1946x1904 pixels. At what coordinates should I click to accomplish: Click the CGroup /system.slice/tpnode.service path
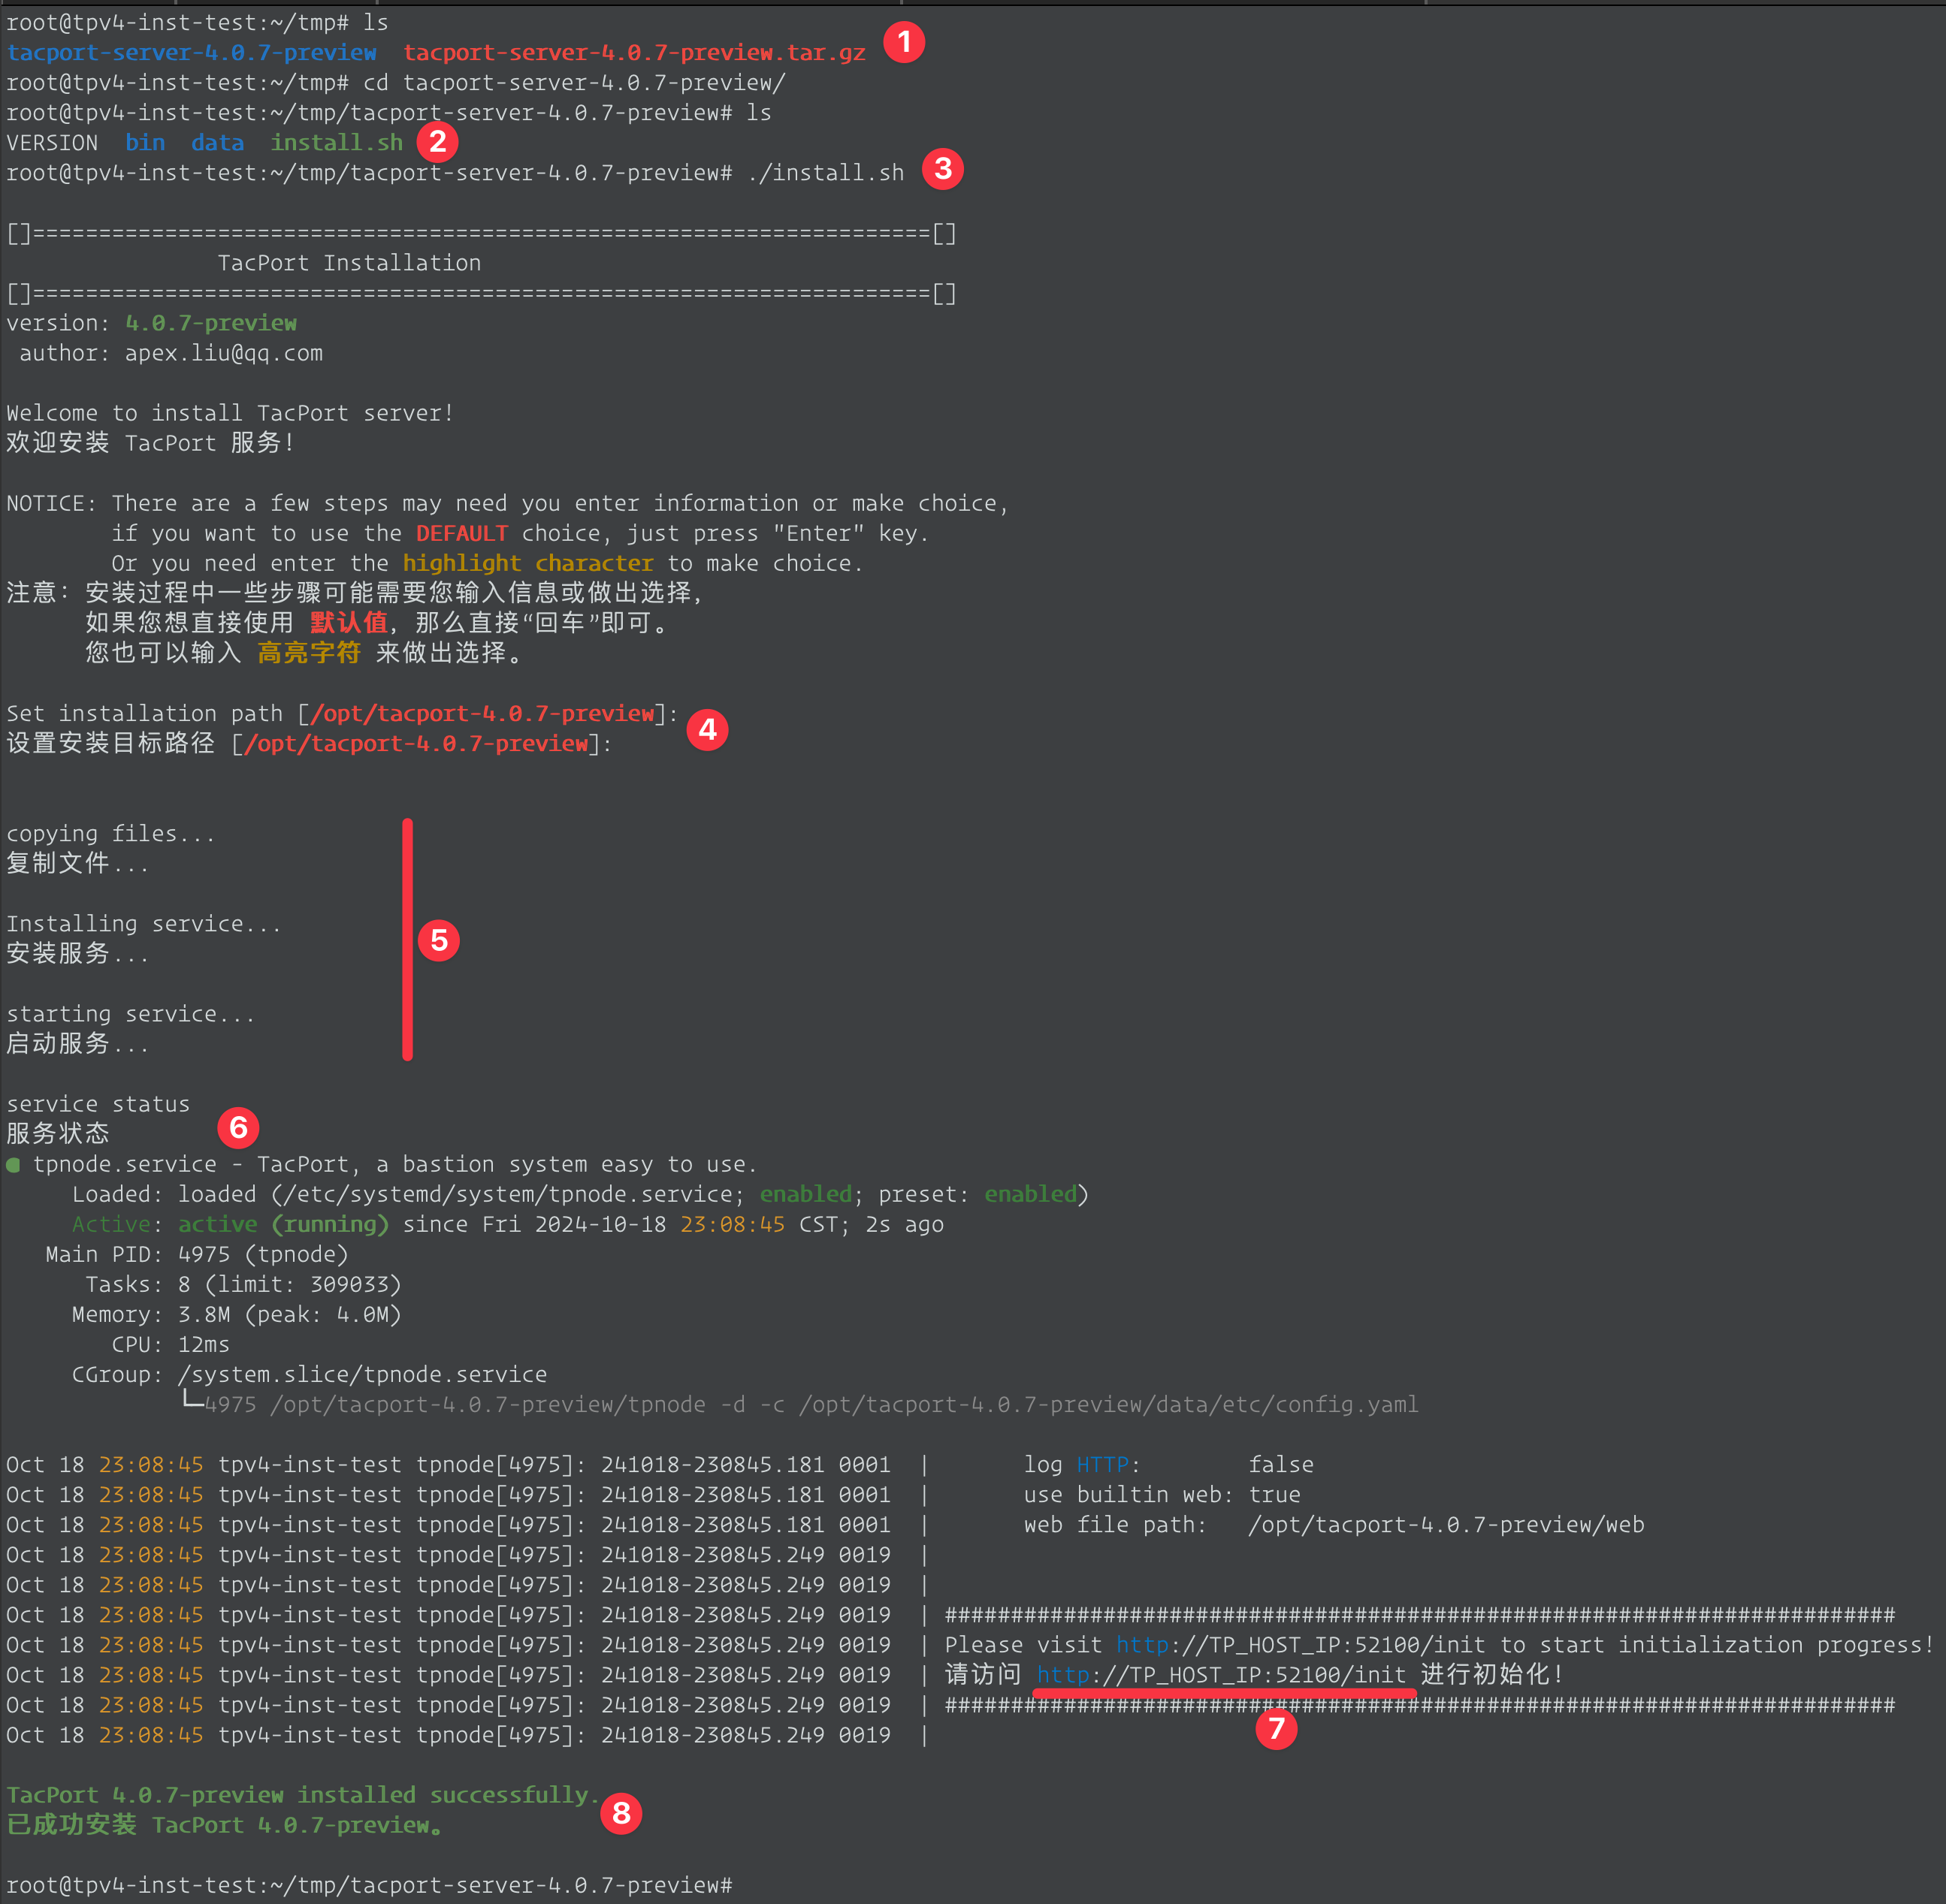pos(362,1374)
